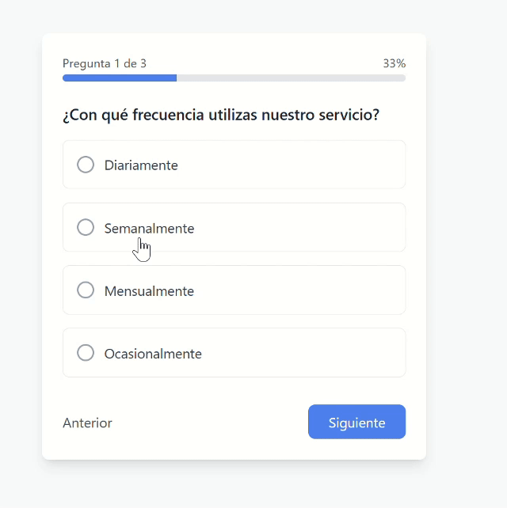Select the Semanalmente radio circle

[x=86, y=227]
